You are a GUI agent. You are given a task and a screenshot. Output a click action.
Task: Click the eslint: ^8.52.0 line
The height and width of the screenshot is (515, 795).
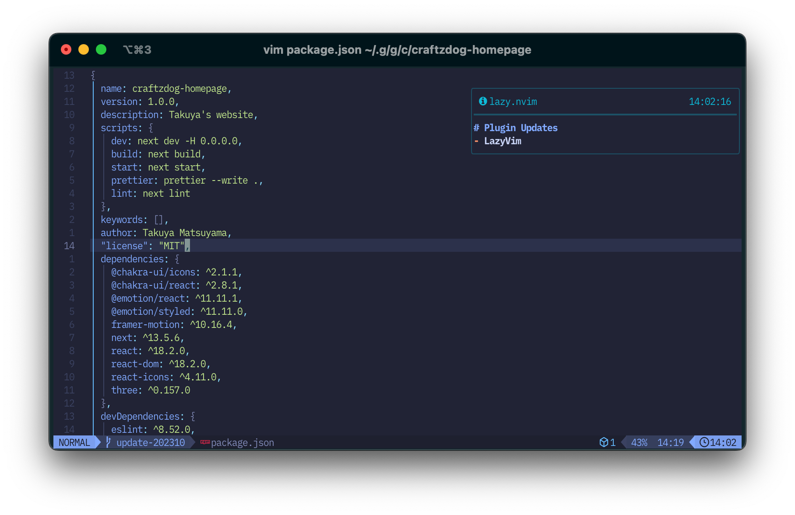click(x=153, y=429)
